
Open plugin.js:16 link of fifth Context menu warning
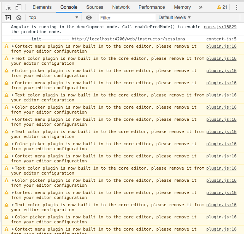(x=221, y=192)
